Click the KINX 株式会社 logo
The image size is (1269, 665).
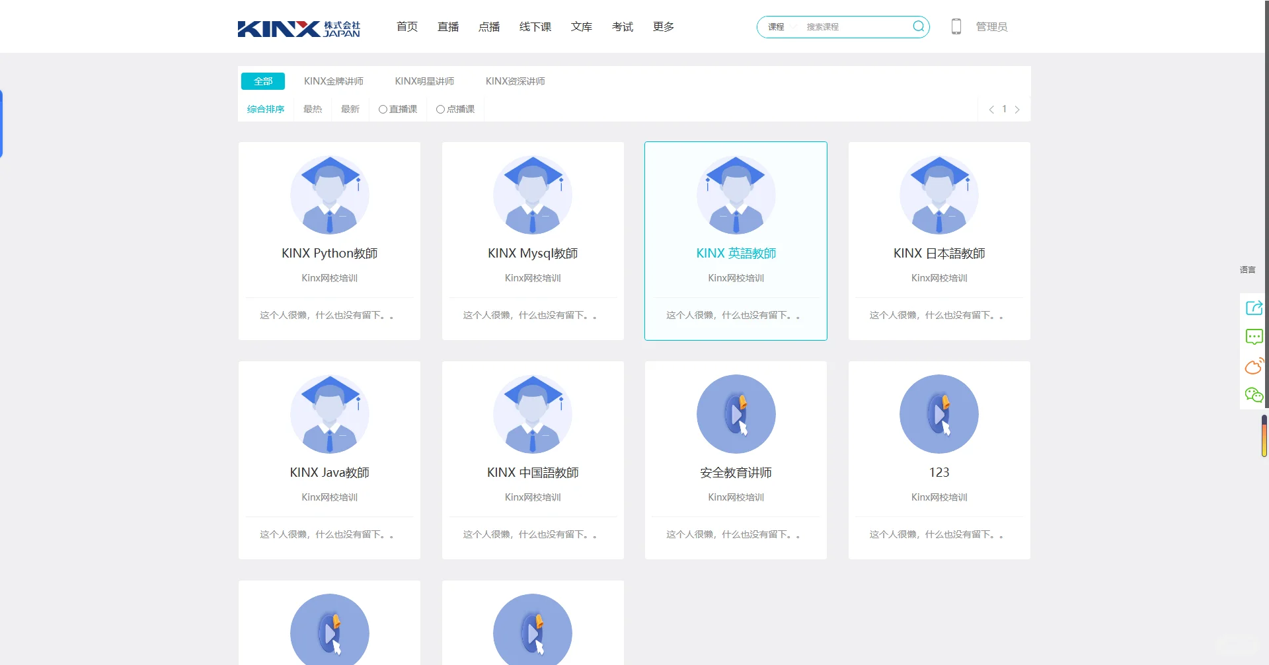tap(298, 28)
